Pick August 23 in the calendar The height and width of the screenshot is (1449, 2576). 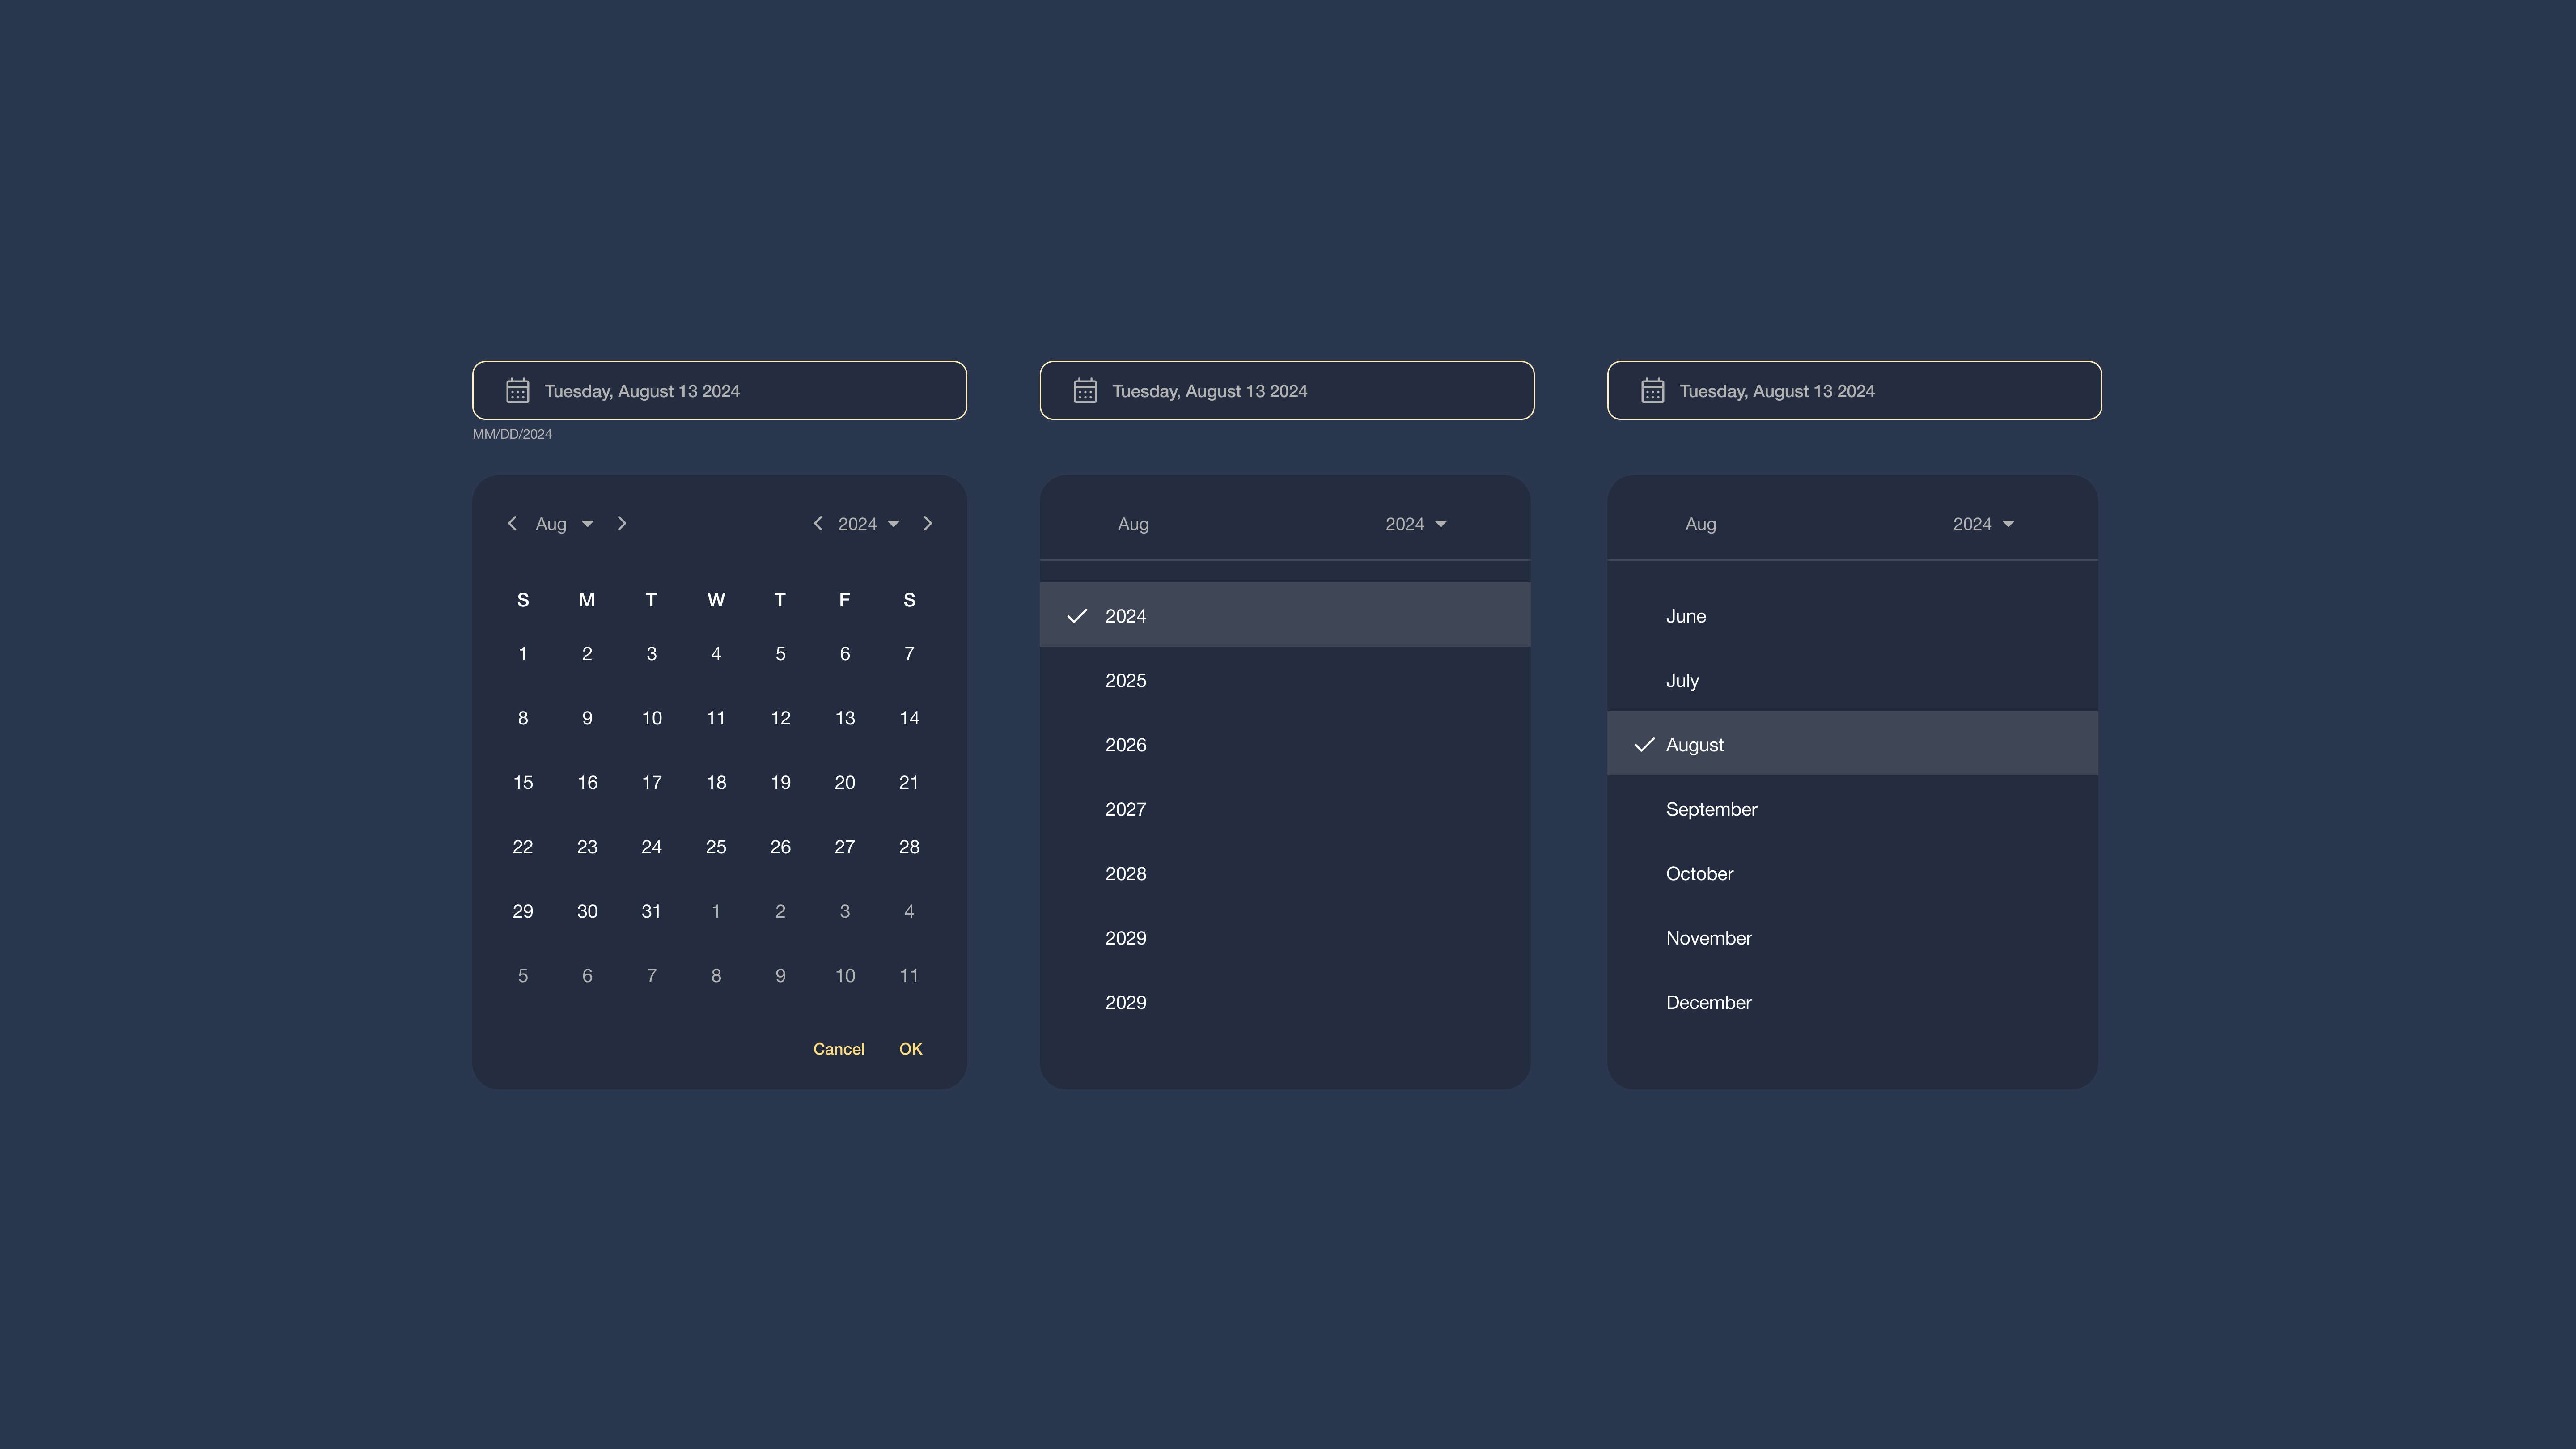click(x=587, y=847)
